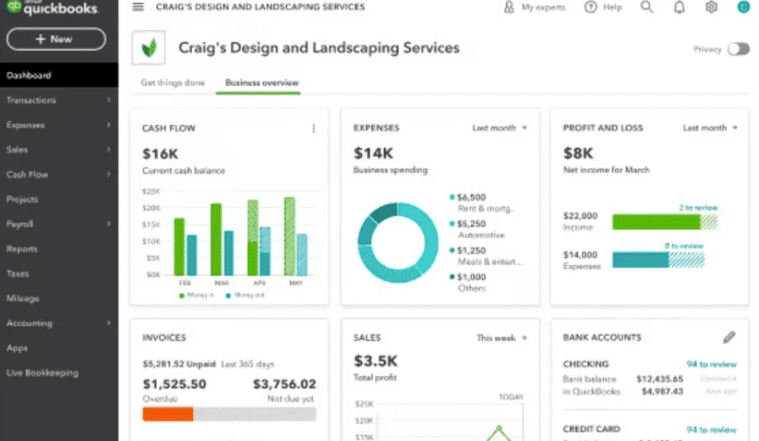Open Mileage in the sidebar
759x441 pixels.
click(59, 299)
